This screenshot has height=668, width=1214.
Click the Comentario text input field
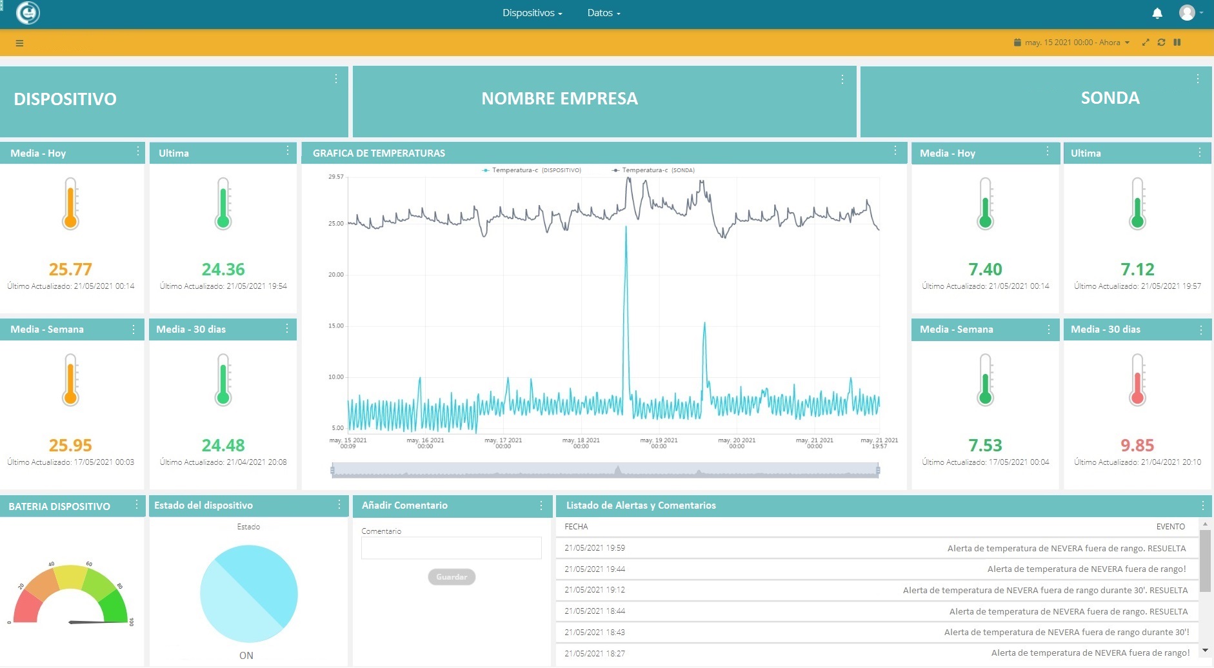click(452, 548)
